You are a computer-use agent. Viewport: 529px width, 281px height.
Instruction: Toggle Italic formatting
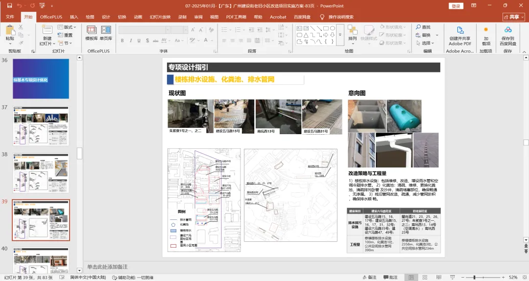tap(131, 41)
